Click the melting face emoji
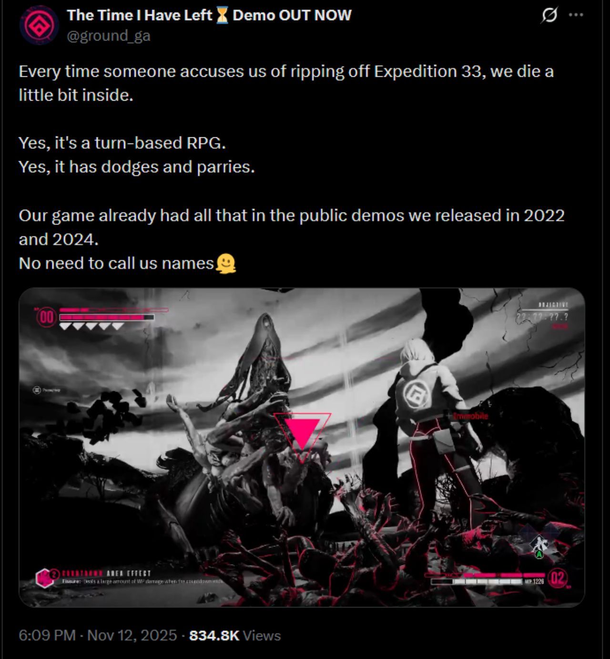Viewport: 610px width, 659px height. [226, 263]
